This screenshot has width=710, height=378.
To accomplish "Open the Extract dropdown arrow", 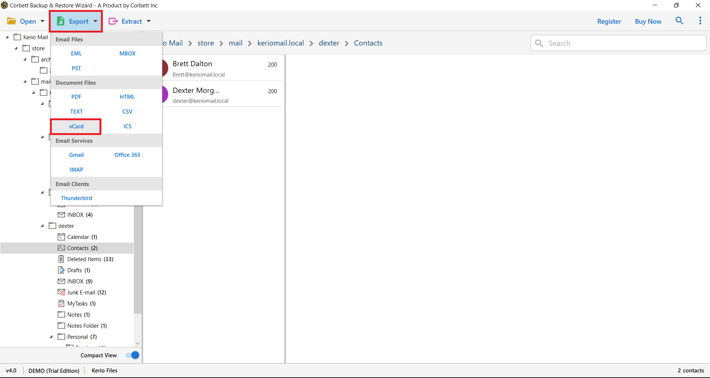I will (x=149, y=21).
